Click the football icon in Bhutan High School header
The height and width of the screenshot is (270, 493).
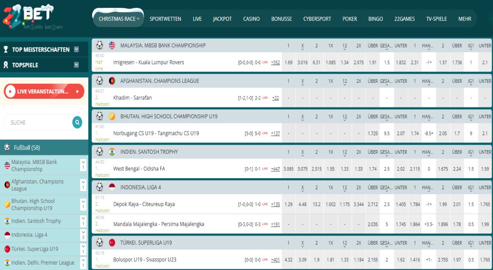pyautogui.click(x=99, y=116)
